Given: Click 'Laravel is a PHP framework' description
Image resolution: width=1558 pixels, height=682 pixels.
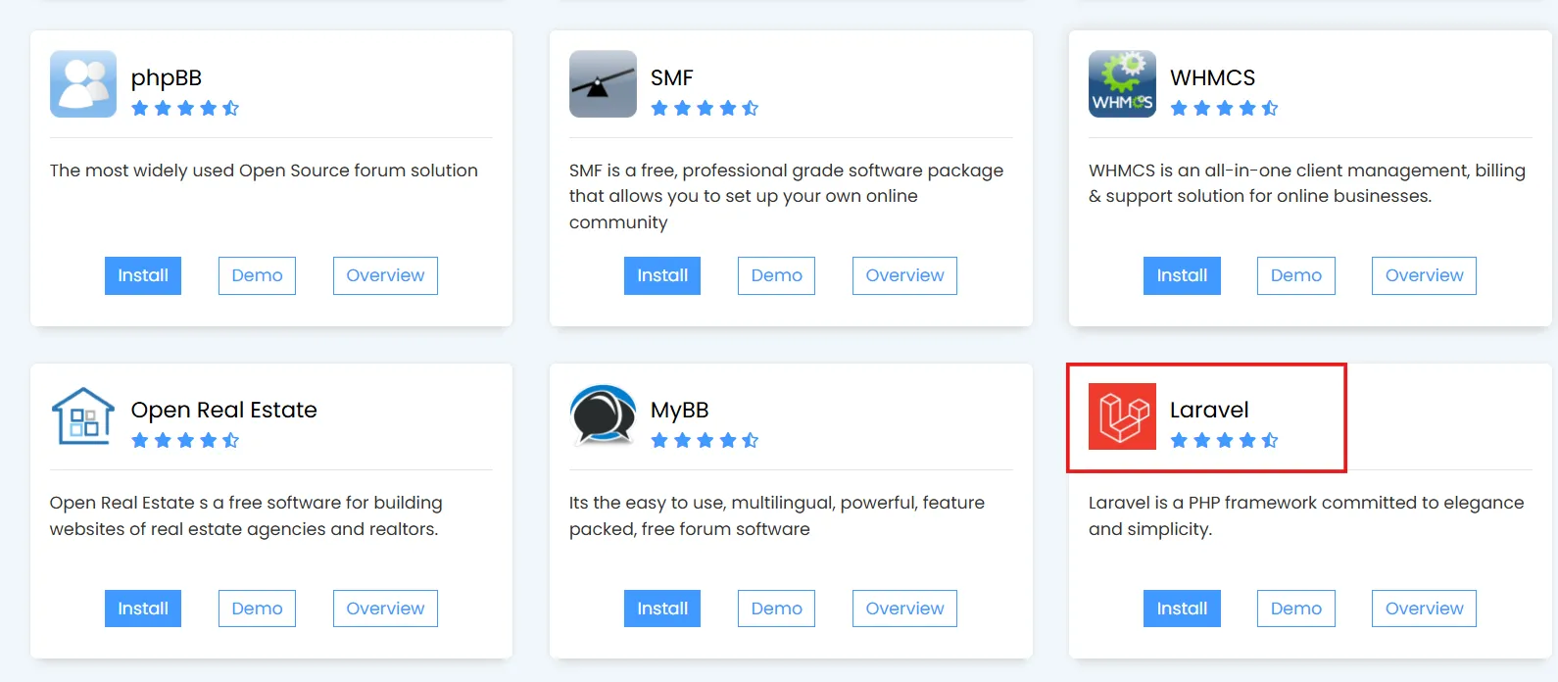Looking at the screenshot, I should (1306, 515).
